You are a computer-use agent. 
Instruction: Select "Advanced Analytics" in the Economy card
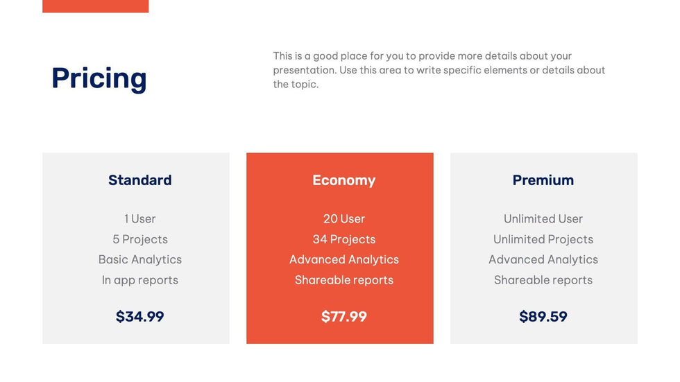coord(343,259)
